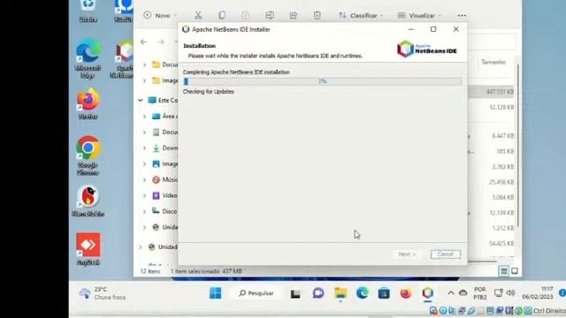This screenshot has width=566, height=318.
Task: Select the Downloads folder in the navigation pane
Action: [x=165, y=148]
